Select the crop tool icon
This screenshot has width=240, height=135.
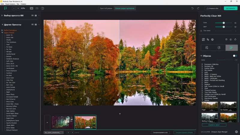(208, 40)
